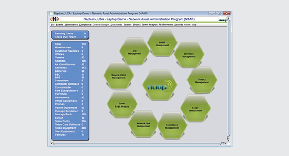Click the Shelters row
Screen dimensions: 289x156
click(x=70, y=61)
